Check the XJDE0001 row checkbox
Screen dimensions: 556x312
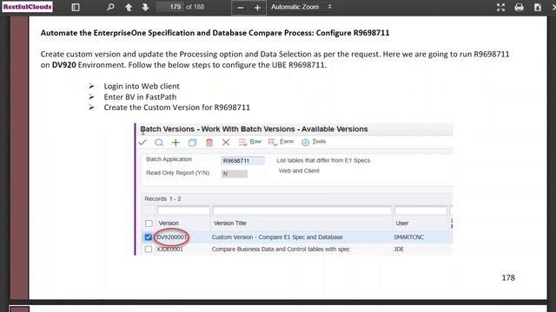(x=149, y=249)
